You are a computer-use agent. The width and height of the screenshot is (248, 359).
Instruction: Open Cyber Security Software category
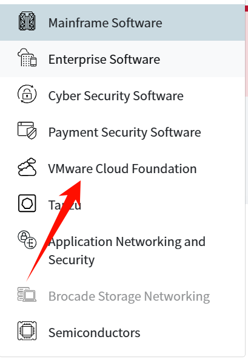[116, 96]
